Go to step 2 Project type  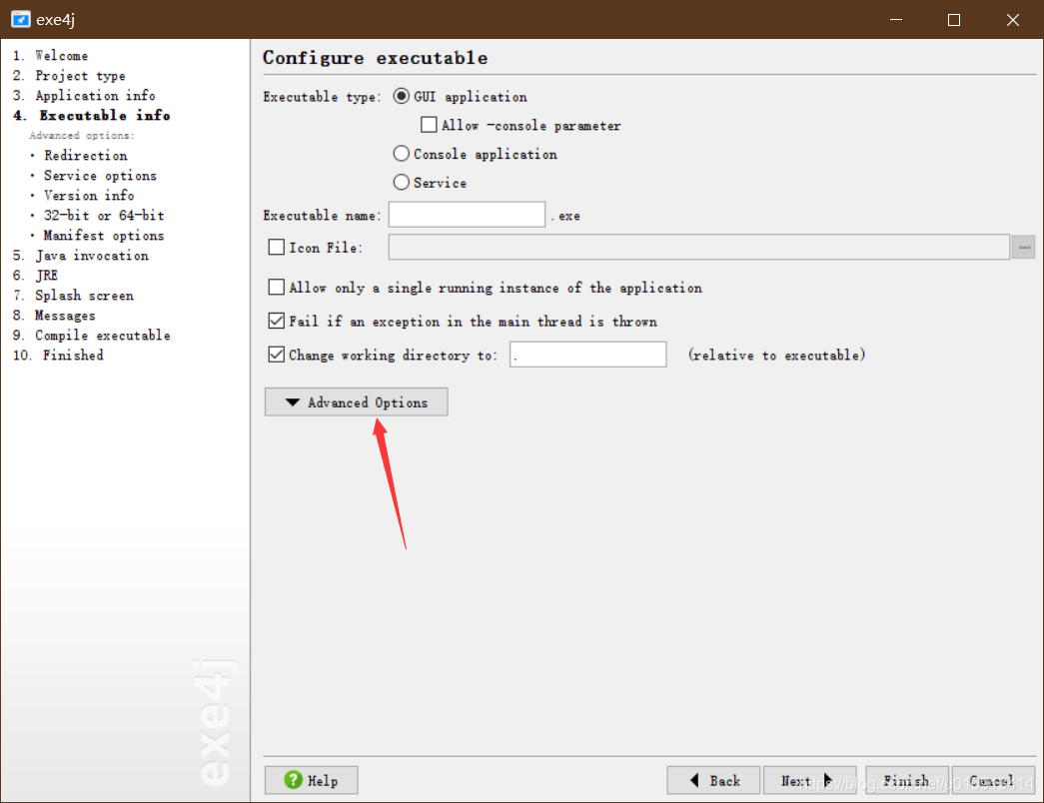[x=69, y=76]
